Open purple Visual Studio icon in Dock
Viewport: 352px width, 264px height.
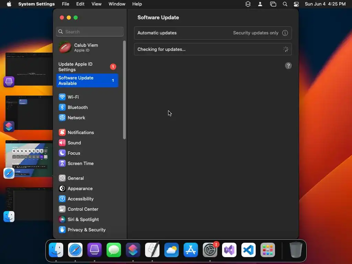click(229, 250)
